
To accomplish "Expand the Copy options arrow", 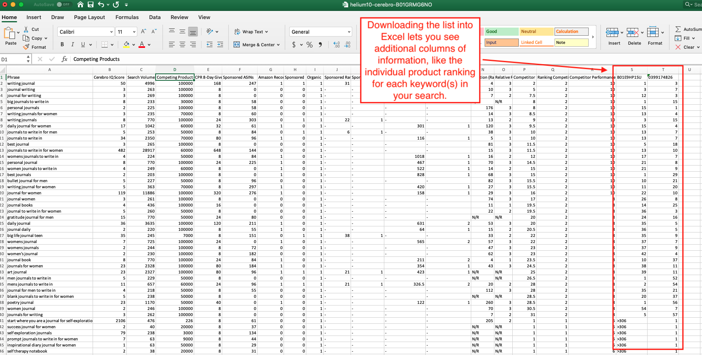I will pos(46,38).
